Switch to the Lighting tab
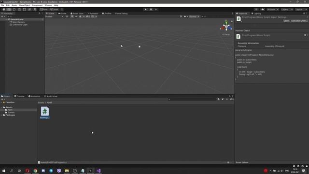The width and height of the screenshot is (309, 174). [x=256, y=14]
